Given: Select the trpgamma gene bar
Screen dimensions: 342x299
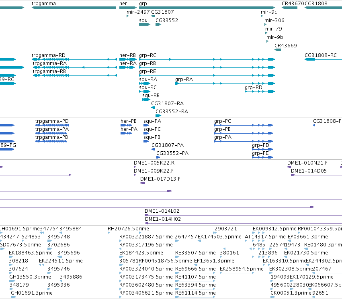Looking at the screenshot, I should click(x=74, y=8).
